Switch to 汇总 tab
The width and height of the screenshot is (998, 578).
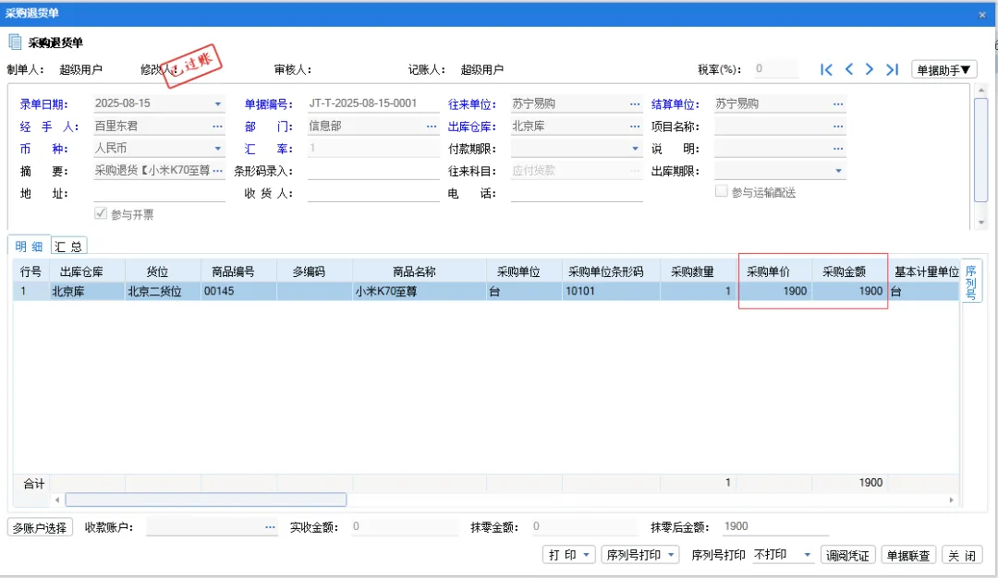click(x=68, y=246)
